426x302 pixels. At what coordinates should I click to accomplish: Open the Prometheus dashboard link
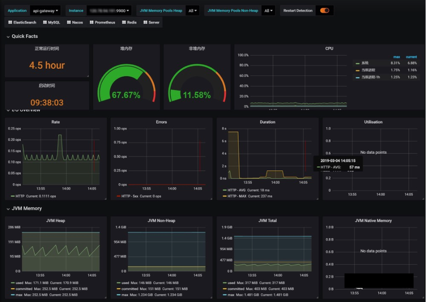pyautogui.click(x=102, y=22)
